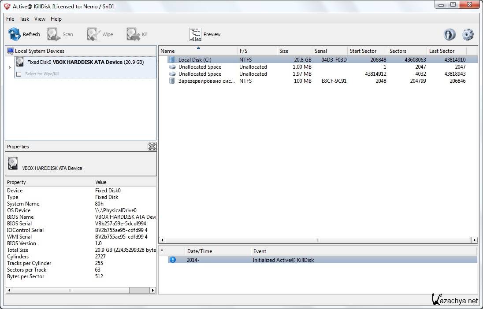Sort the list by Size column
The image size is (483, 309).
point(284,51)
